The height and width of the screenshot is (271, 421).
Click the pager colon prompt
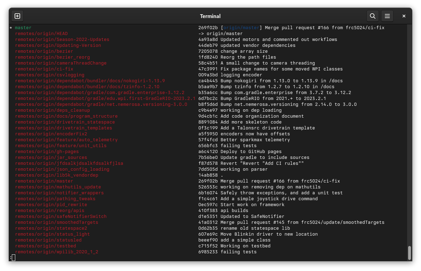coord(11,257)
